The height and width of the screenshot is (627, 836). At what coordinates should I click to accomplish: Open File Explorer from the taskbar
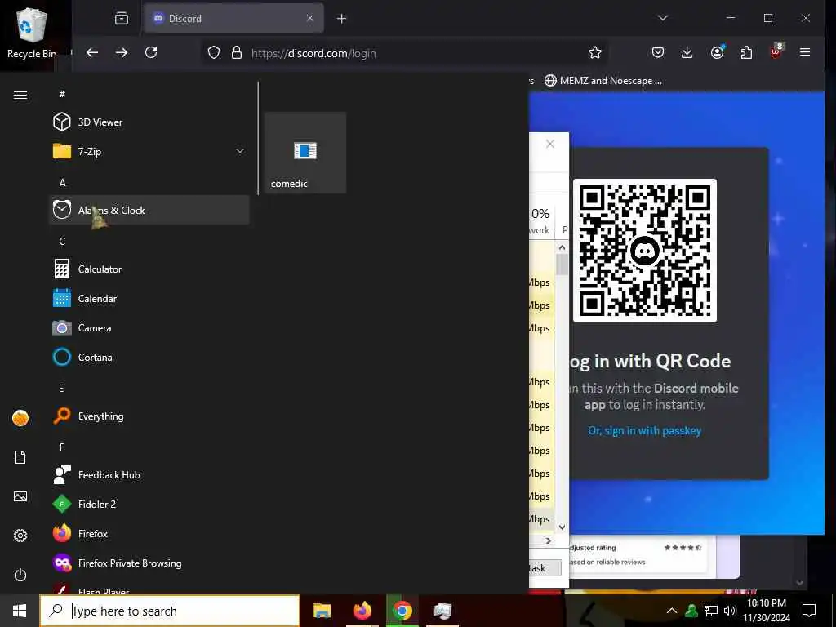(x=322, y=611)
